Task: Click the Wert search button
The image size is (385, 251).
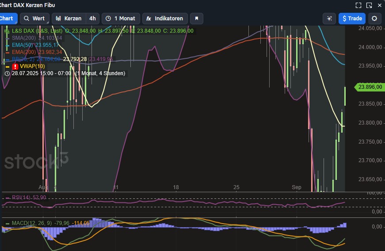Action: point(34,19)
